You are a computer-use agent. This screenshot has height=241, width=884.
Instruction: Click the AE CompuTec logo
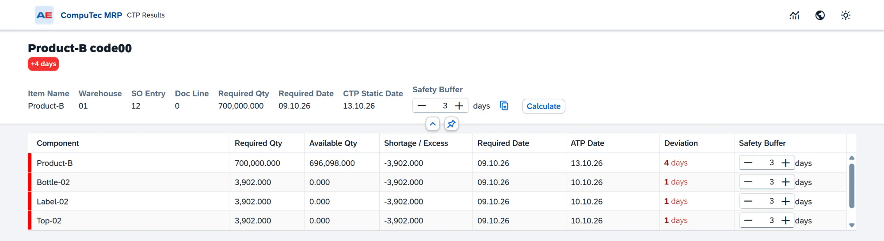tap(44, 15)
